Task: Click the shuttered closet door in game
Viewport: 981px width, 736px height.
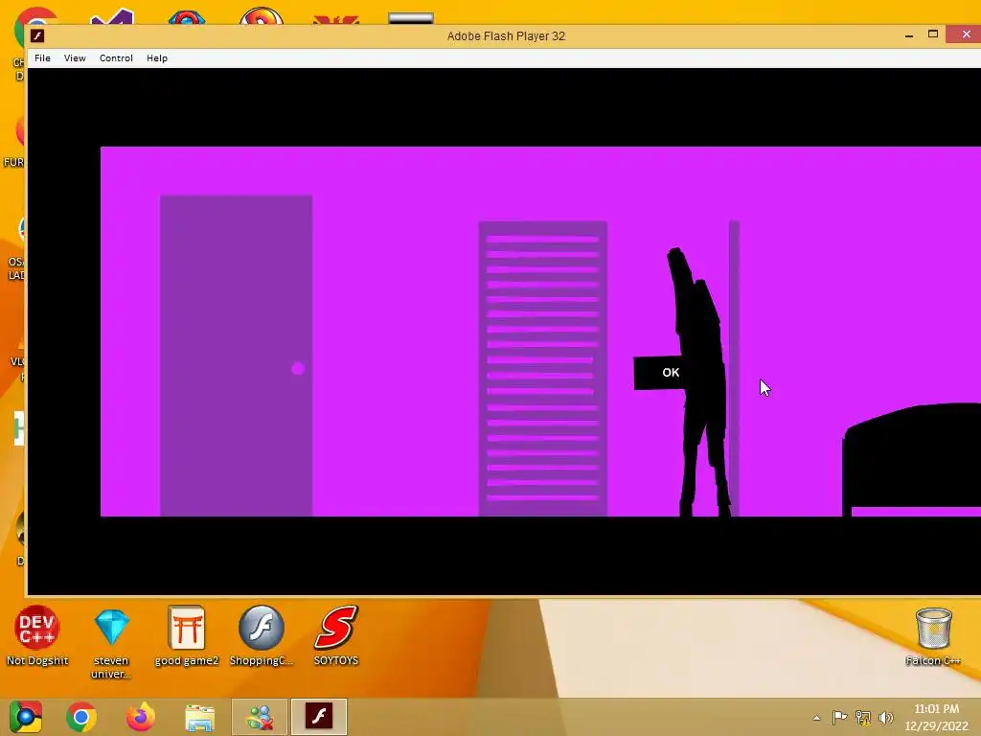Action: point(542,369)
